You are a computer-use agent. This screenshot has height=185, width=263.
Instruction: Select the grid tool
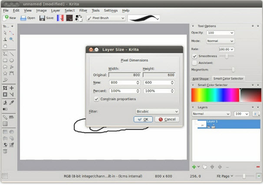(x=5, y=124)
